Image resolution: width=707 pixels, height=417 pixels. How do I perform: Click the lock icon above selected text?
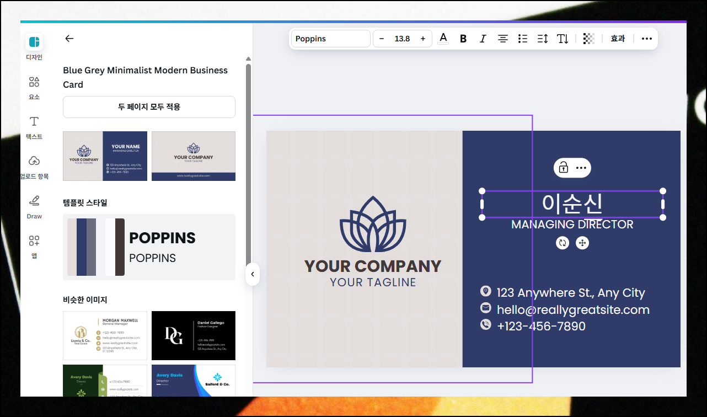pyautogui.click(x=563, y=168)
